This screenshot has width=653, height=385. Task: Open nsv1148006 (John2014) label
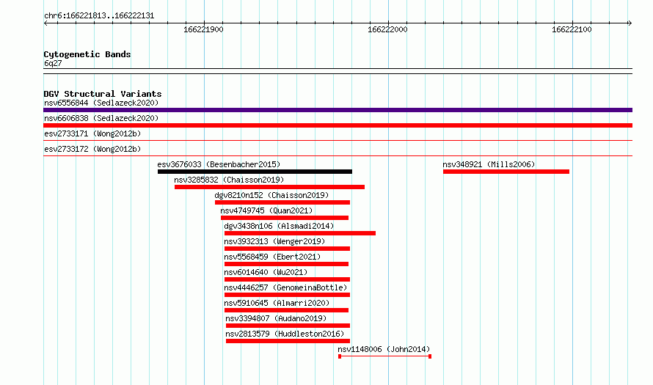(384, 349)
